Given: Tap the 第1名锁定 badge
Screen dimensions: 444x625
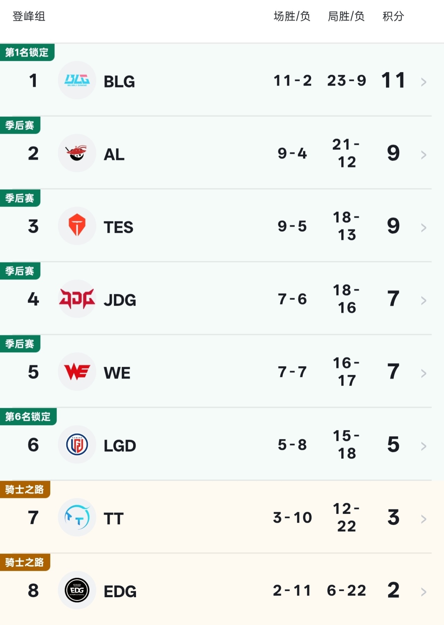Looking at the screenshot, I should tap(27, 52).
